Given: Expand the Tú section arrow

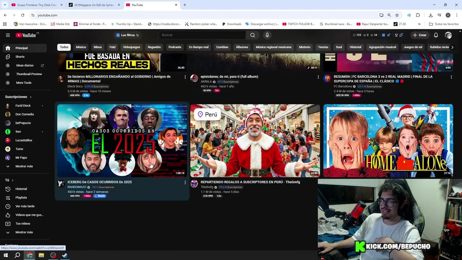Looking at the screenshot, I should [13, 180].
